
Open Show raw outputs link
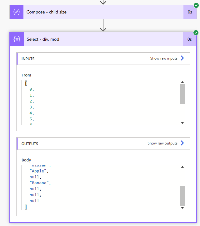coord(162,143)
